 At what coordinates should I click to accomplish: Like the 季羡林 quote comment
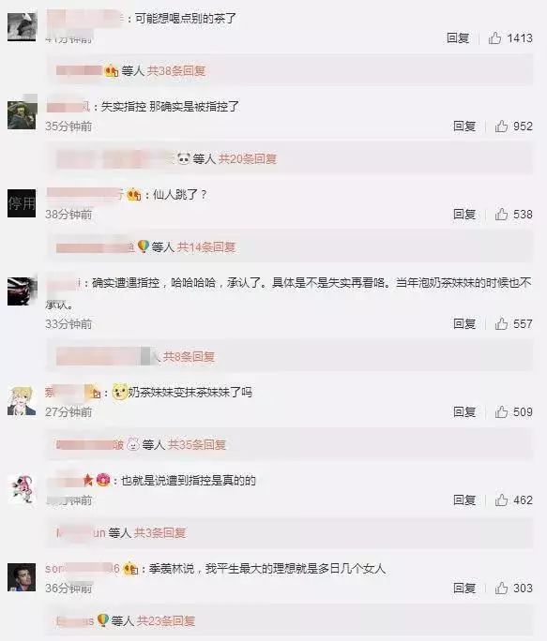501,588
